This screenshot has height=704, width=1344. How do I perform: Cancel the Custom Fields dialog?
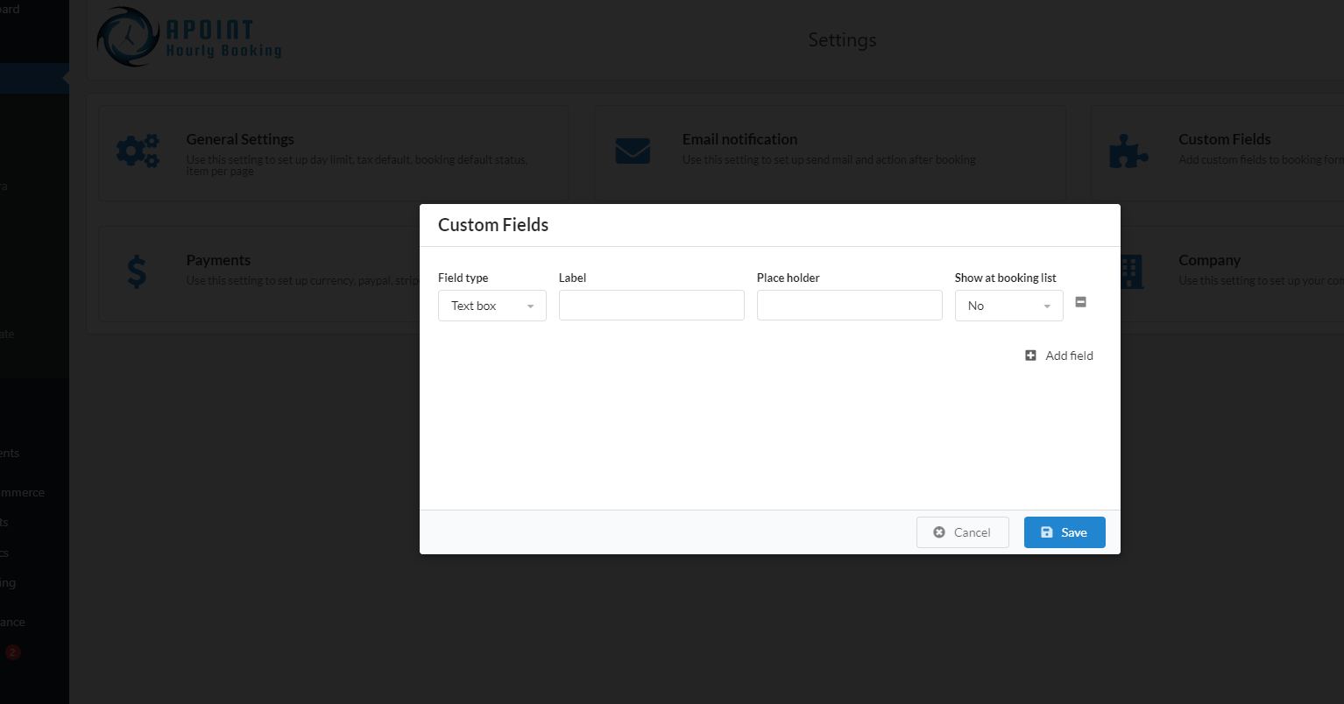click(963, 532)
